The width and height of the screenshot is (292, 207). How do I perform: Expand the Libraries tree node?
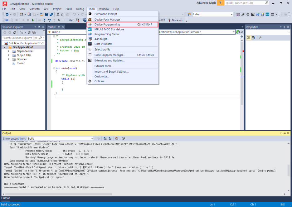coord(8,59)
